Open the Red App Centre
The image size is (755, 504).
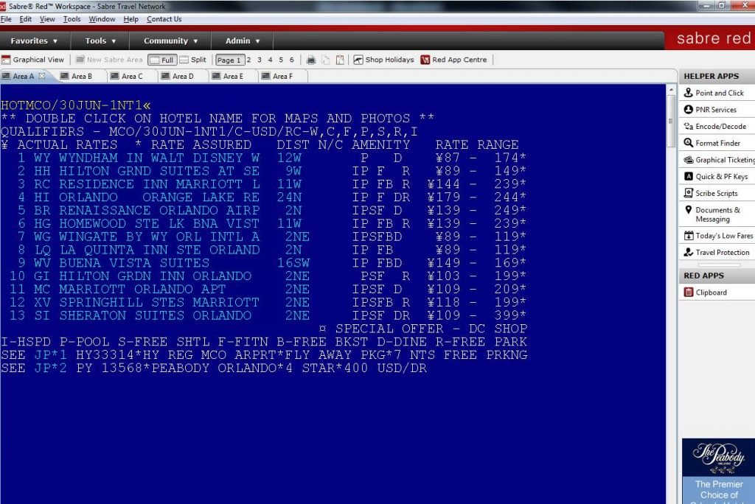(x=453, y=60)
